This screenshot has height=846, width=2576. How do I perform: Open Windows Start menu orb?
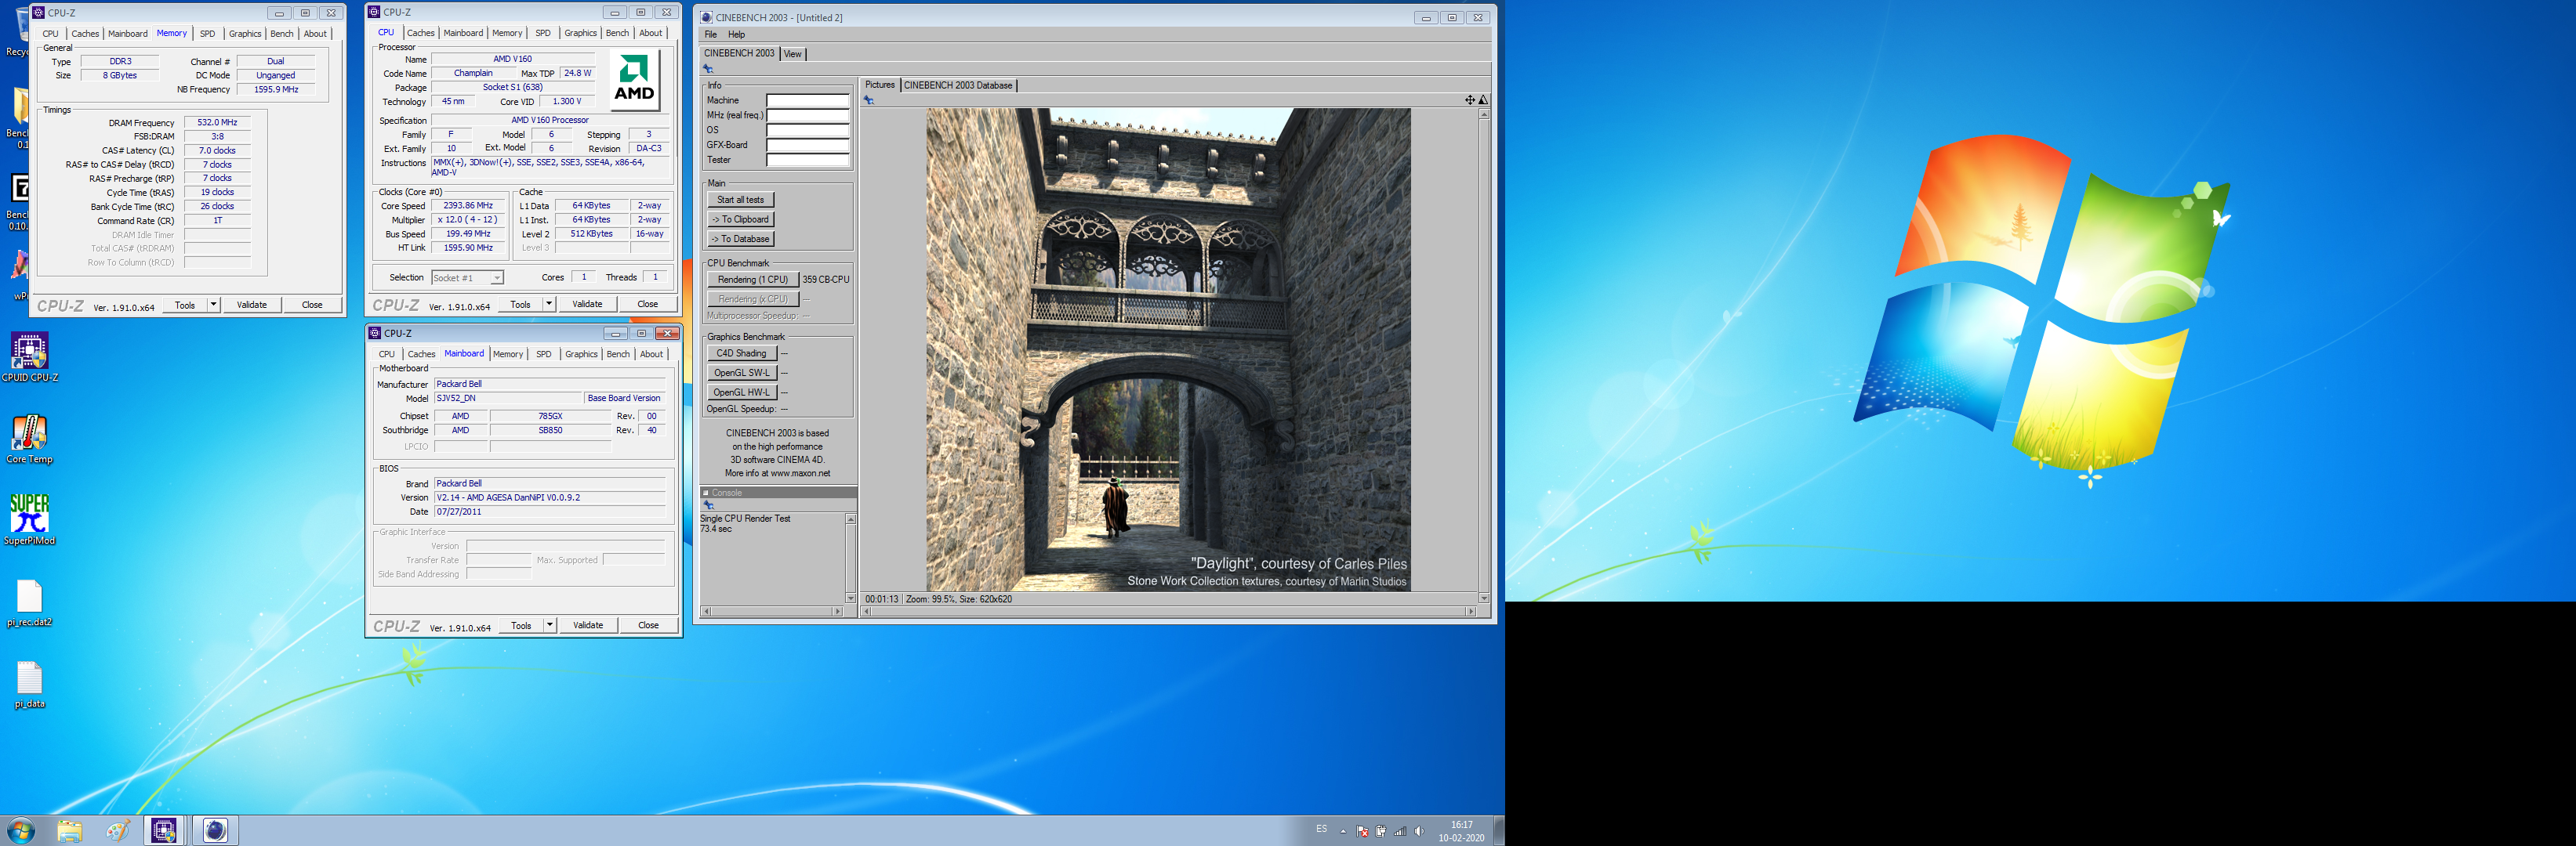(20, 830)
